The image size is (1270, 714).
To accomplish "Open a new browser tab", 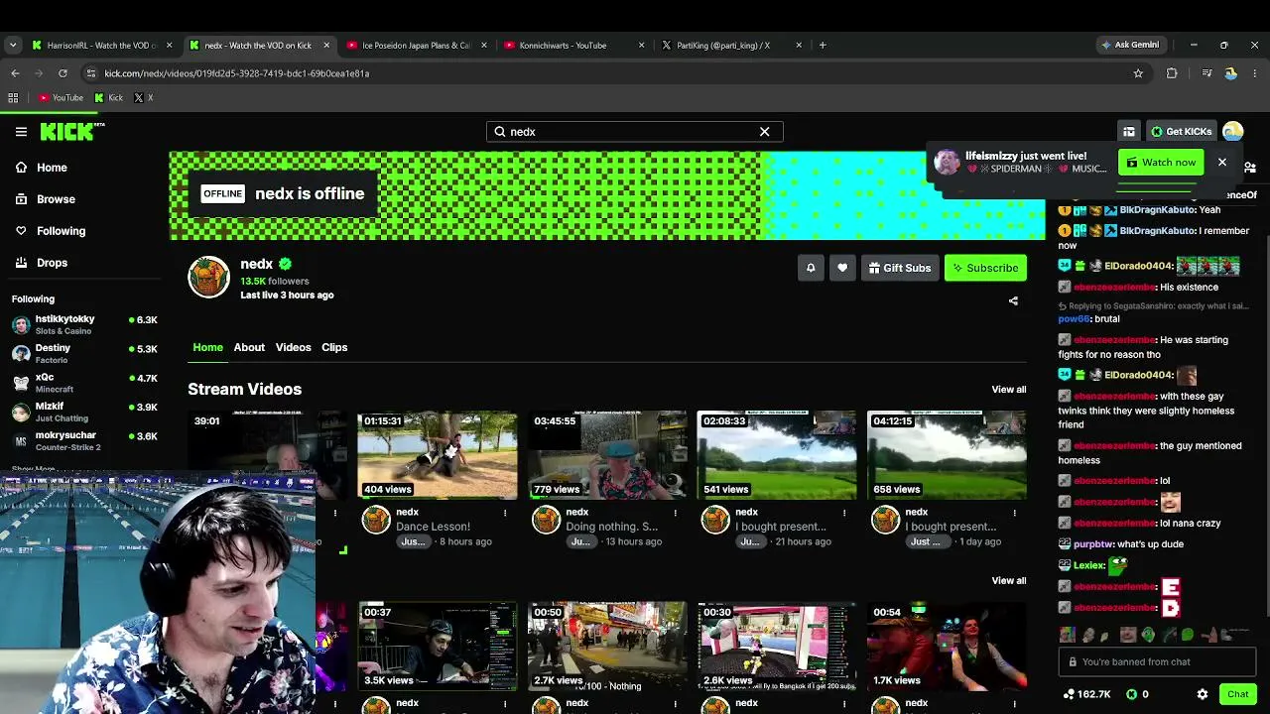I will click(x=823, y=45).
